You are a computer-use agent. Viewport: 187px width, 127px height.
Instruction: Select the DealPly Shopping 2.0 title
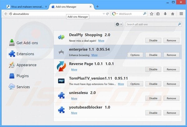(x=89, y=35)
